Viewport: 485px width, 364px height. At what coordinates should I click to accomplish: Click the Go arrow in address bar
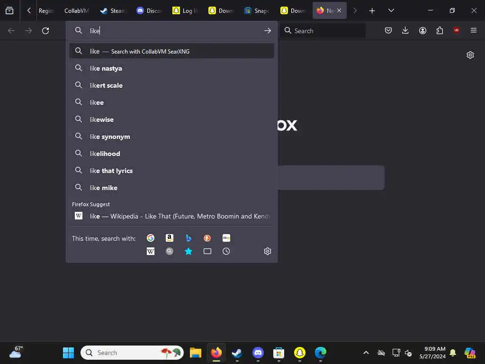[x=268, y=31]
